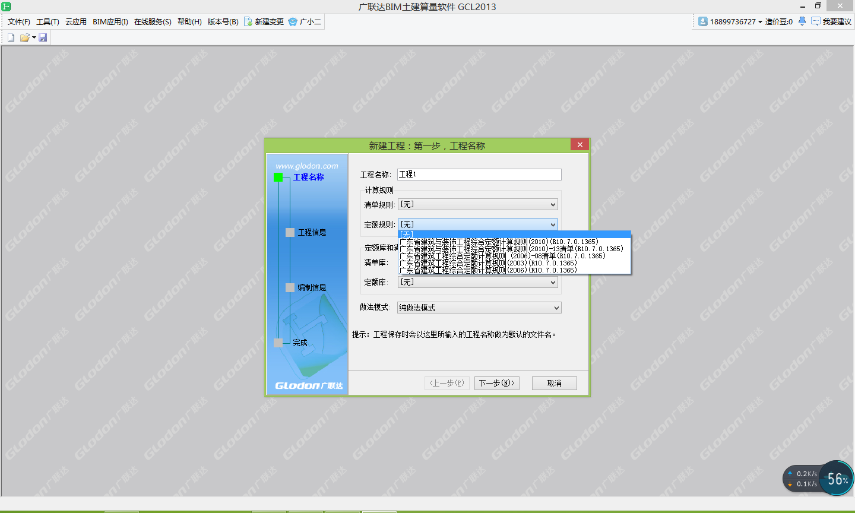
Task: Click the green GCL app logo icon
Action: coord(6,7)
